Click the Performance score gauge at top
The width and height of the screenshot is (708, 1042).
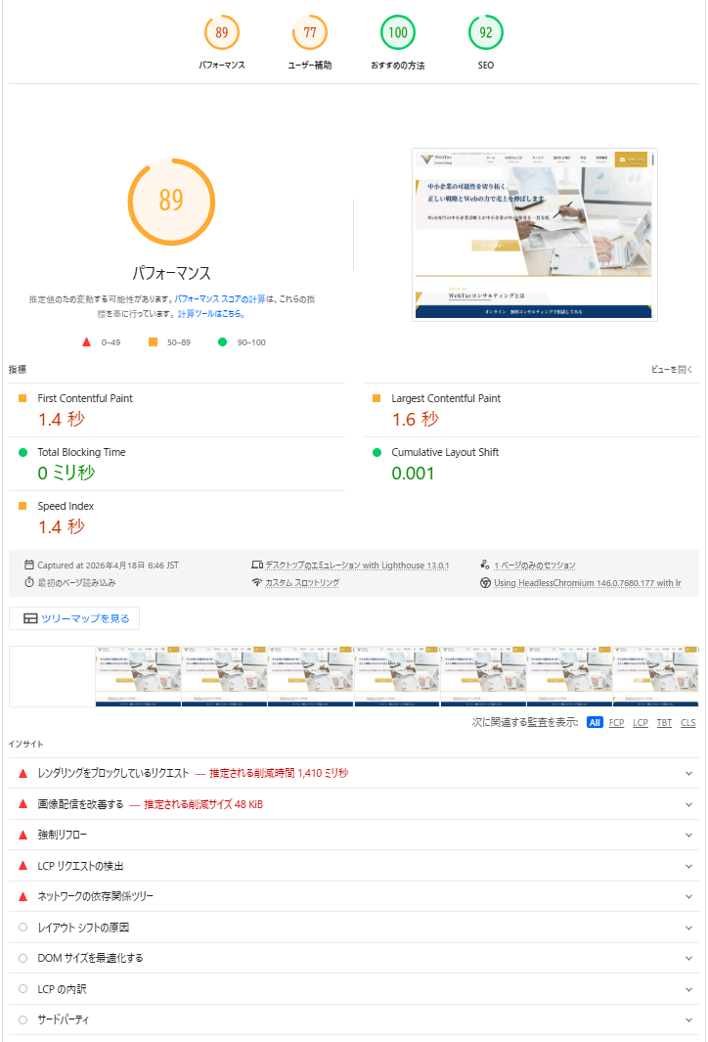click(222, 32)
